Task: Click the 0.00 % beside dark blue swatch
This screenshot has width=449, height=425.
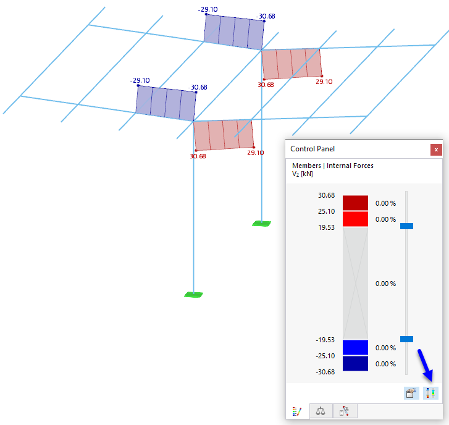Action: 385,364
